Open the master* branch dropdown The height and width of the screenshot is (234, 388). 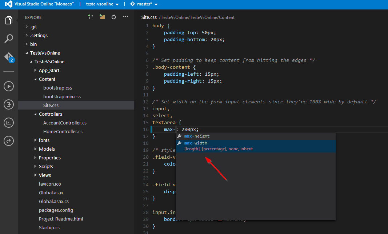pyautogui.click(x=147, y=4)
